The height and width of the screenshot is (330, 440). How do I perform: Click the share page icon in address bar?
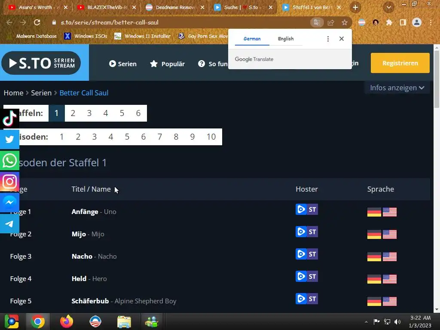coord(331,22)
